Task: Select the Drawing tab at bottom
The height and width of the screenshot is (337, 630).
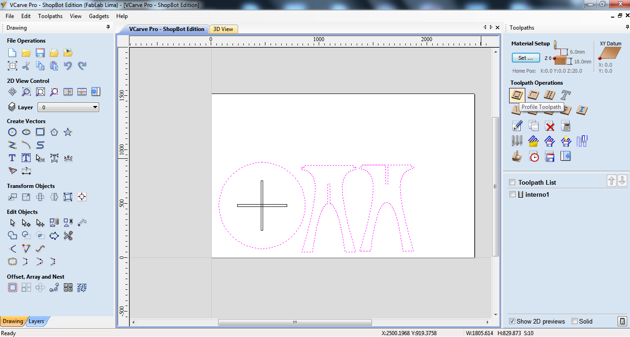Action: point(13,321)
